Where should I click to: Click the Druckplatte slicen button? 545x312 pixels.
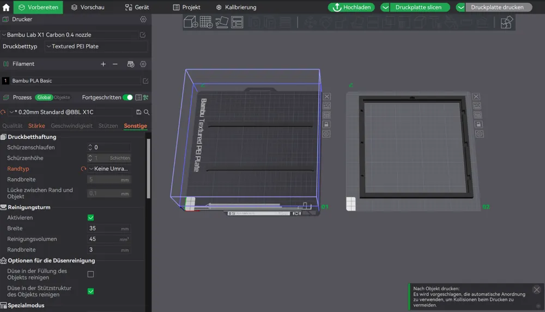419,7
